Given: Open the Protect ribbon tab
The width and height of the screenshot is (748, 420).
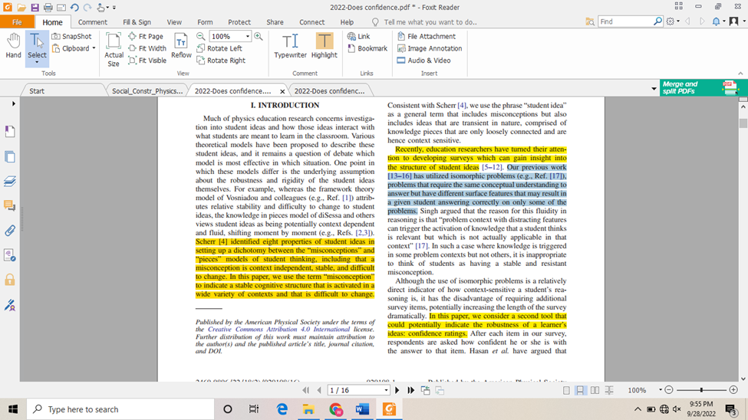Looking at the screenshot, I should pyautogui.click(x=239, y=22).
